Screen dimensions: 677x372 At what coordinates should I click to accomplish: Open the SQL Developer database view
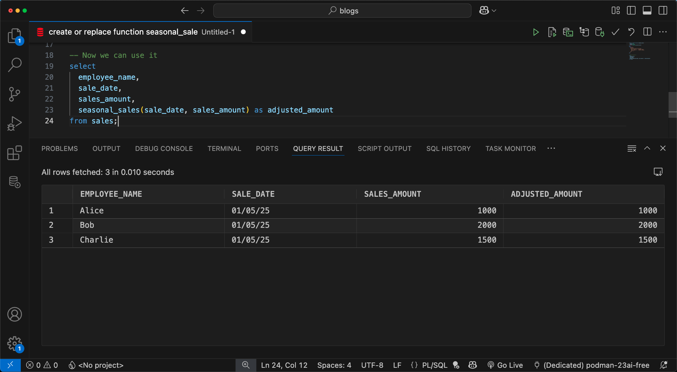(x=14, y=182)
